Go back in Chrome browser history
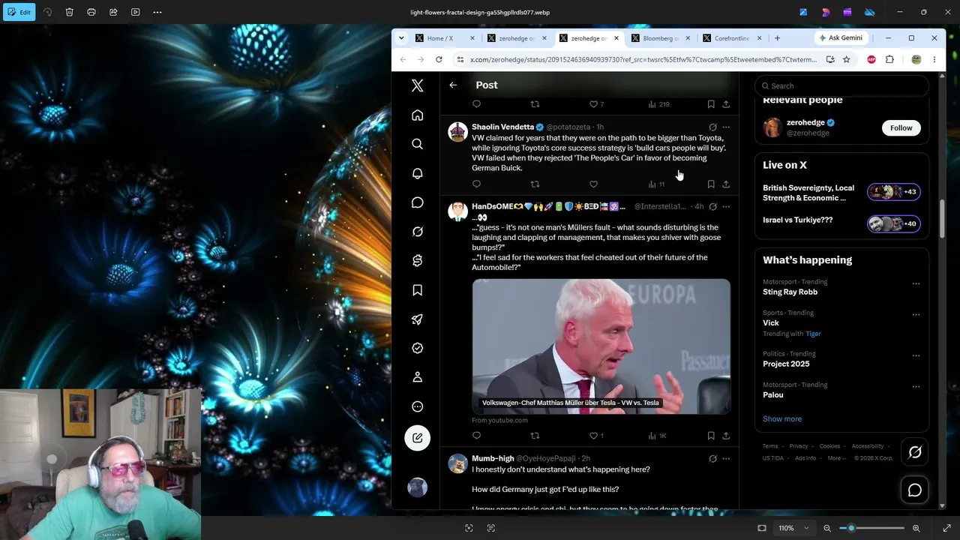The width and height of the screenshot is (960, 540). (x=403, y=59)
